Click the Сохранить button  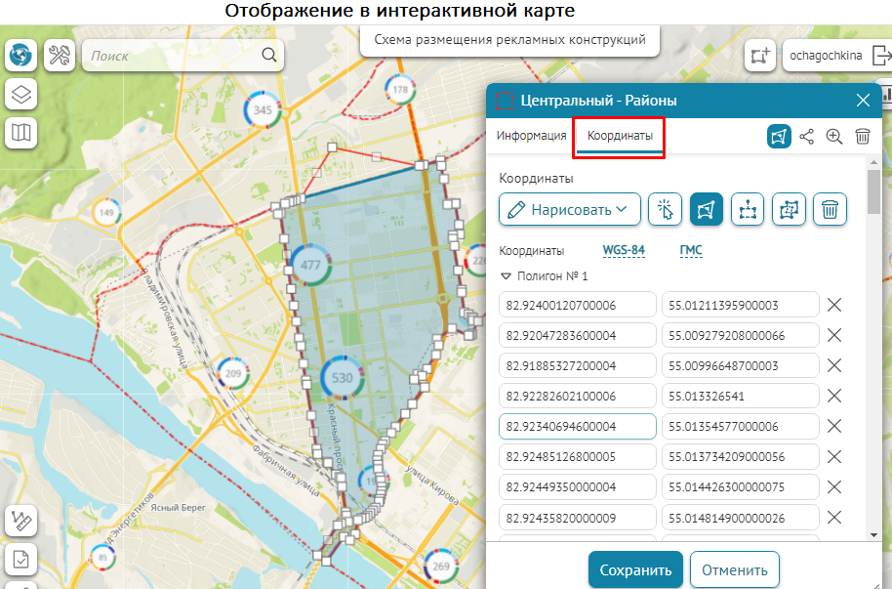635,569
